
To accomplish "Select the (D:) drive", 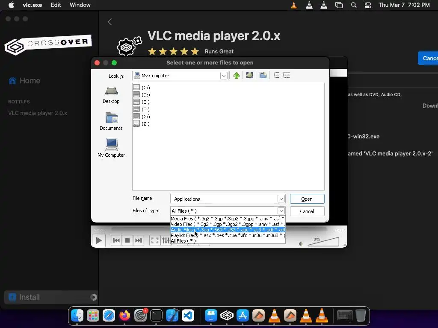I will (x=142, y=95).
